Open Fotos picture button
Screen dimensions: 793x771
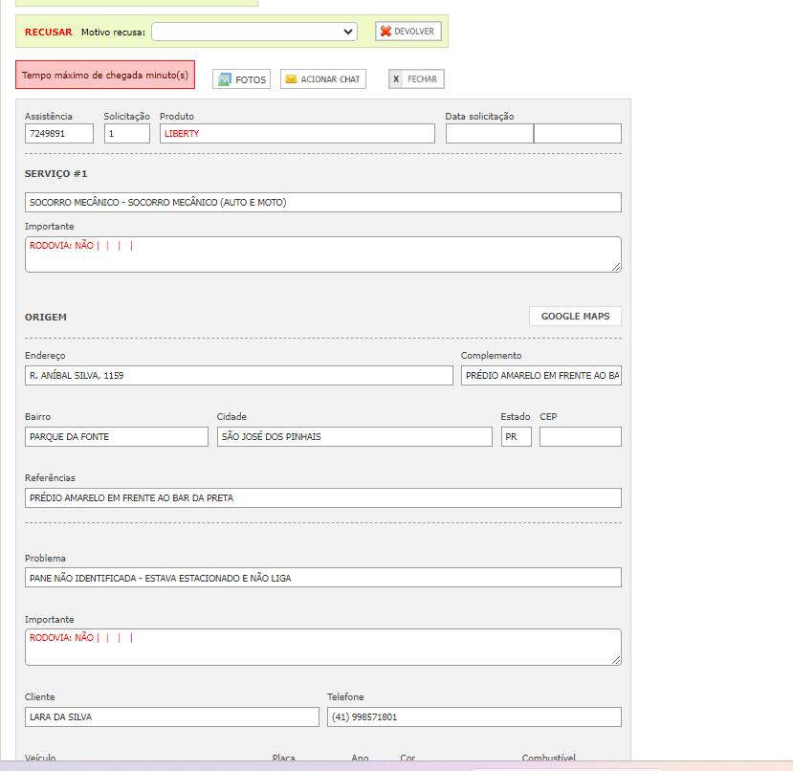click(x=241, y=79)
